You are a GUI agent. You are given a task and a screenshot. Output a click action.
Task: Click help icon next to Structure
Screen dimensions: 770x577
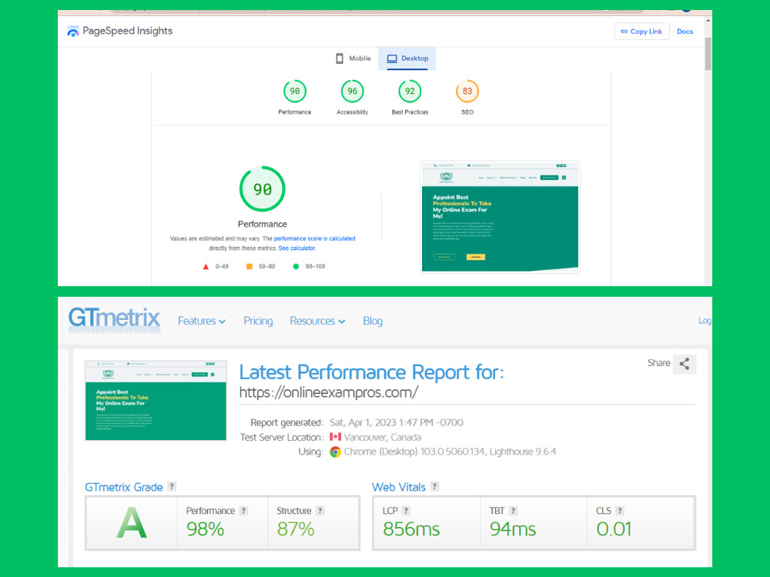(x=320, y=511)
